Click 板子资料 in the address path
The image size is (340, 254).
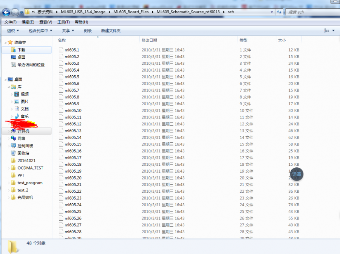45,12
